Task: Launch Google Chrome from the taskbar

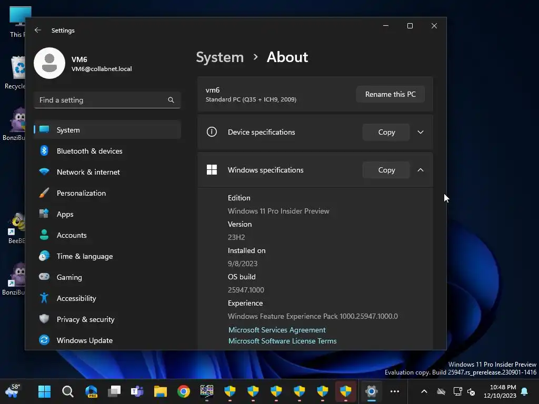Action: pyautogui.click(x=184, y=391)
